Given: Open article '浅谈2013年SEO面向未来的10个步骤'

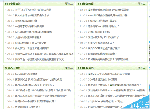Looking at the screenshot, I should point(109,74).
